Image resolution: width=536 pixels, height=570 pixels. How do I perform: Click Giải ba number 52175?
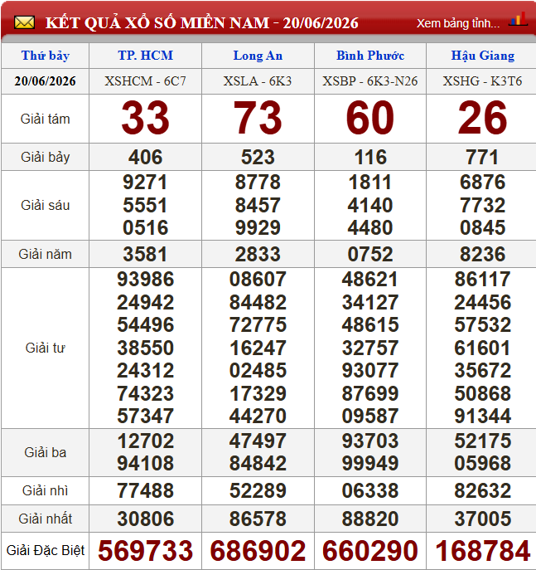(483, 441)
